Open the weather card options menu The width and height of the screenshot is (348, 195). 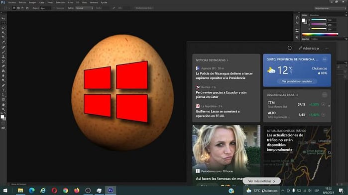point(325,59)
